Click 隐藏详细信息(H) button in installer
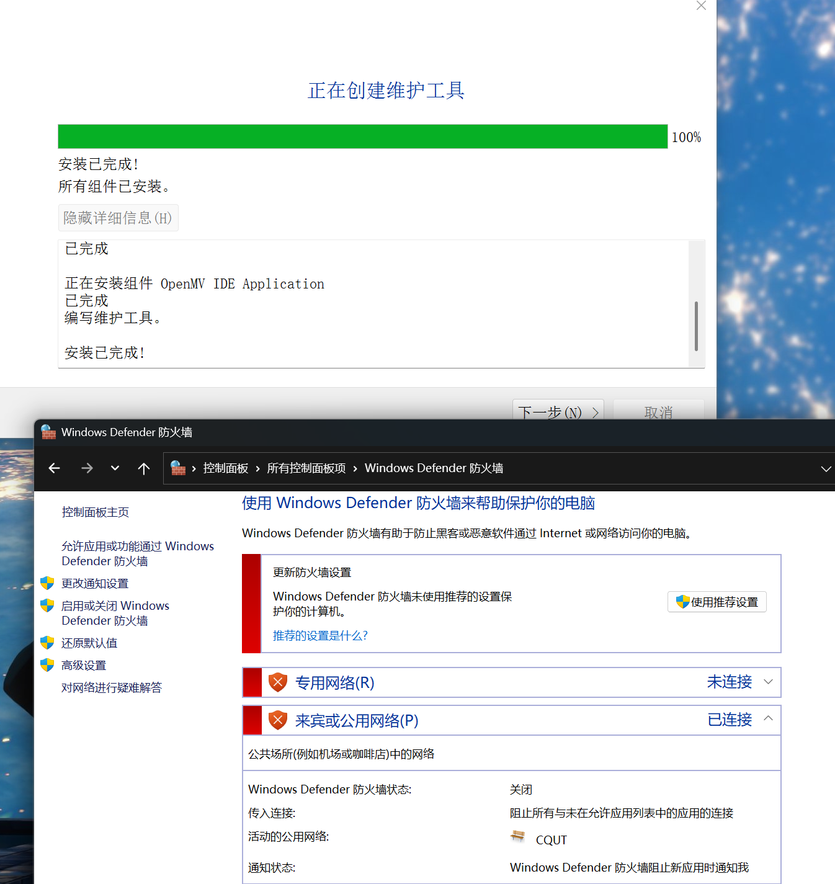The width and height of the screenshot is (835, 884). pos(118,218)
